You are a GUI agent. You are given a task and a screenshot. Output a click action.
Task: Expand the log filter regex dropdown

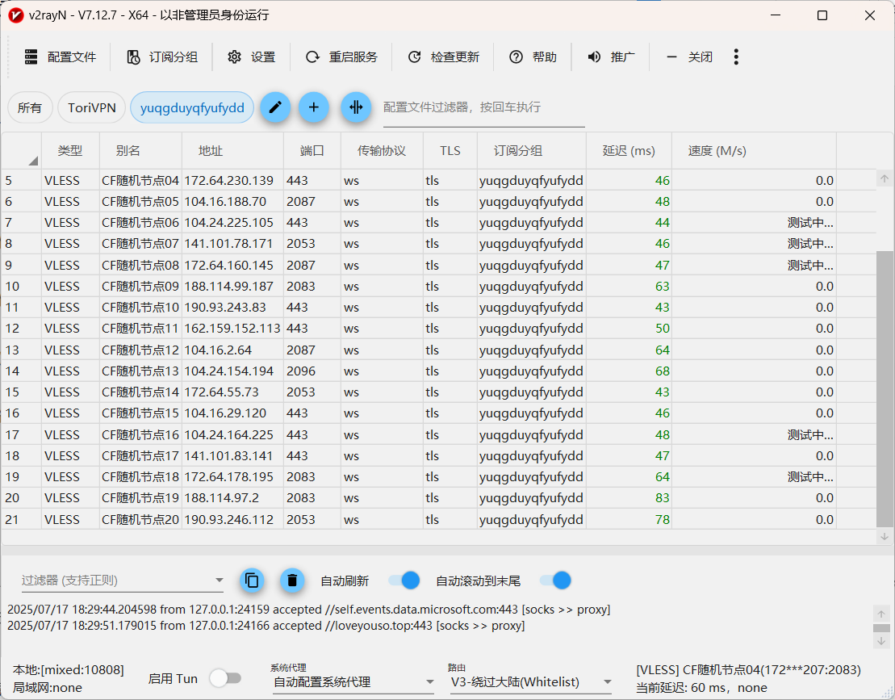[219, 580]
